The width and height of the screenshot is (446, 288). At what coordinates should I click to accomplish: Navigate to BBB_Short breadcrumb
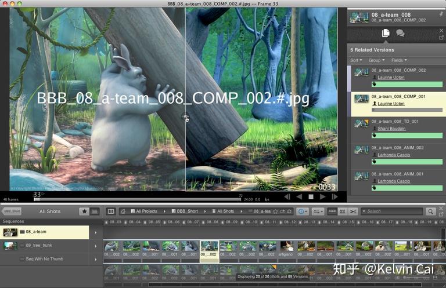(x=185, y=212)
